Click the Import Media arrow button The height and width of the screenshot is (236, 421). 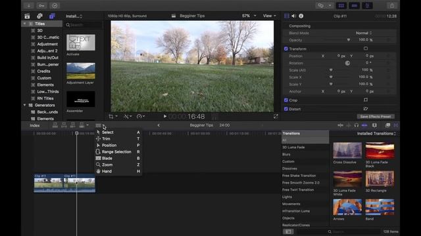pos(28,6)
